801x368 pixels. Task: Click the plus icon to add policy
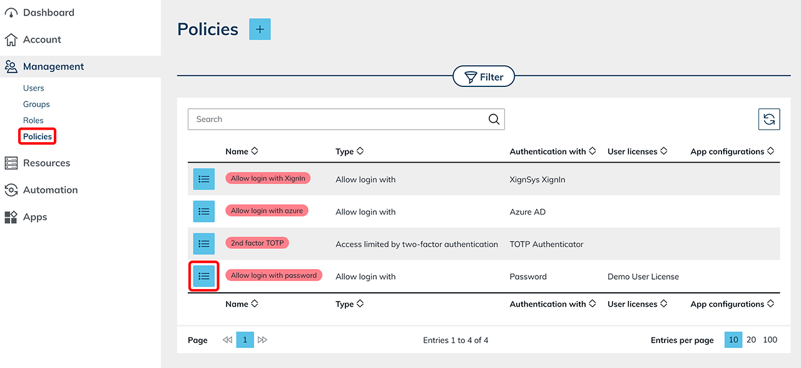260,29
